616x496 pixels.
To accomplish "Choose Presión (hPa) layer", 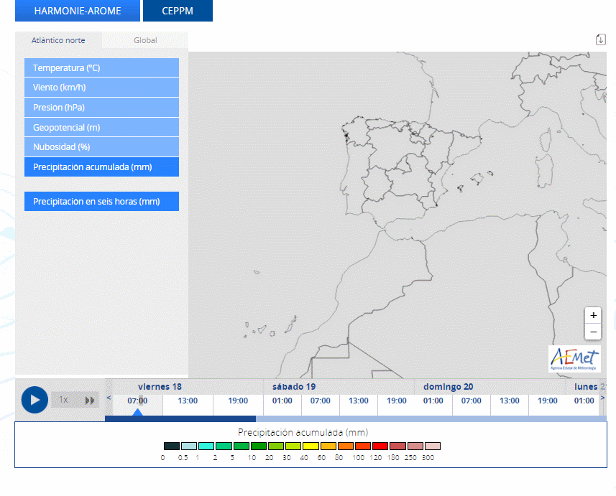I will (x=101, y=108).
